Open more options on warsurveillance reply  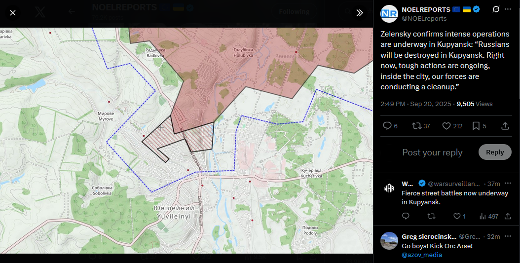pos(508,184)
